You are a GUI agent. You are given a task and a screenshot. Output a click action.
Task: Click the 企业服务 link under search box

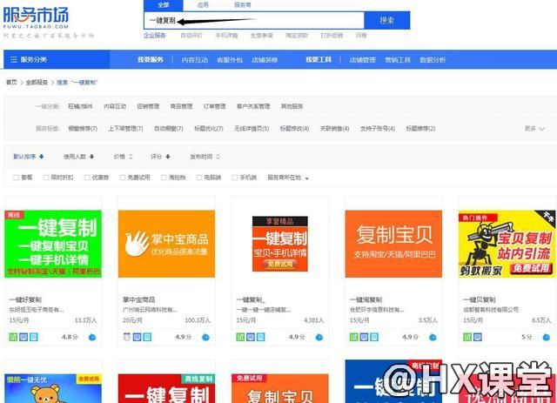(x=155, y=35)
